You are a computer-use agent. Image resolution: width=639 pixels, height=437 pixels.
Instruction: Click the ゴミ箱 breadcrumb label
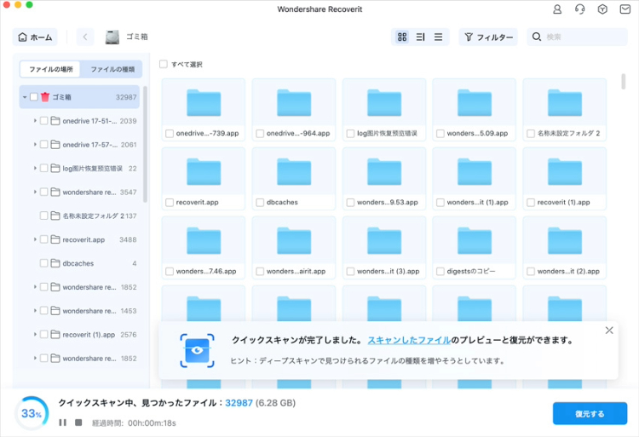pyautogui.click(x=137, y=37)
